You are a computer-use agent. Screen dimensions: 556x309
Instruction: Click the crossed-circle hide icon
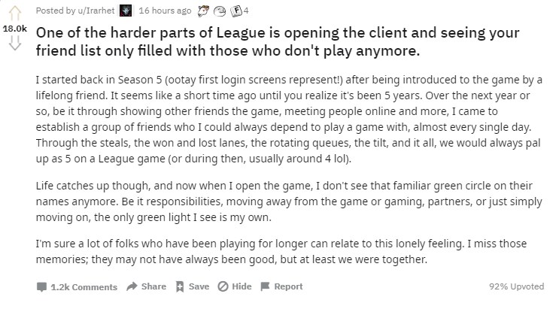pyautogui.click(x=223, y=286)
